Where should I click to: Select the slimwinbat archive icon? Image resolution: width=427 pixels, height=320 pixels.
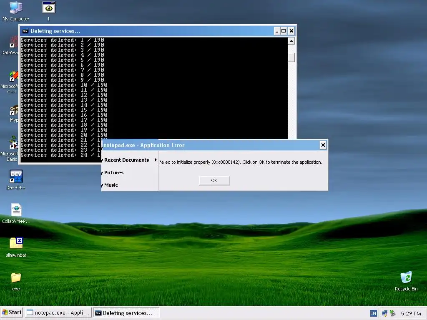(x=16, y=247)
